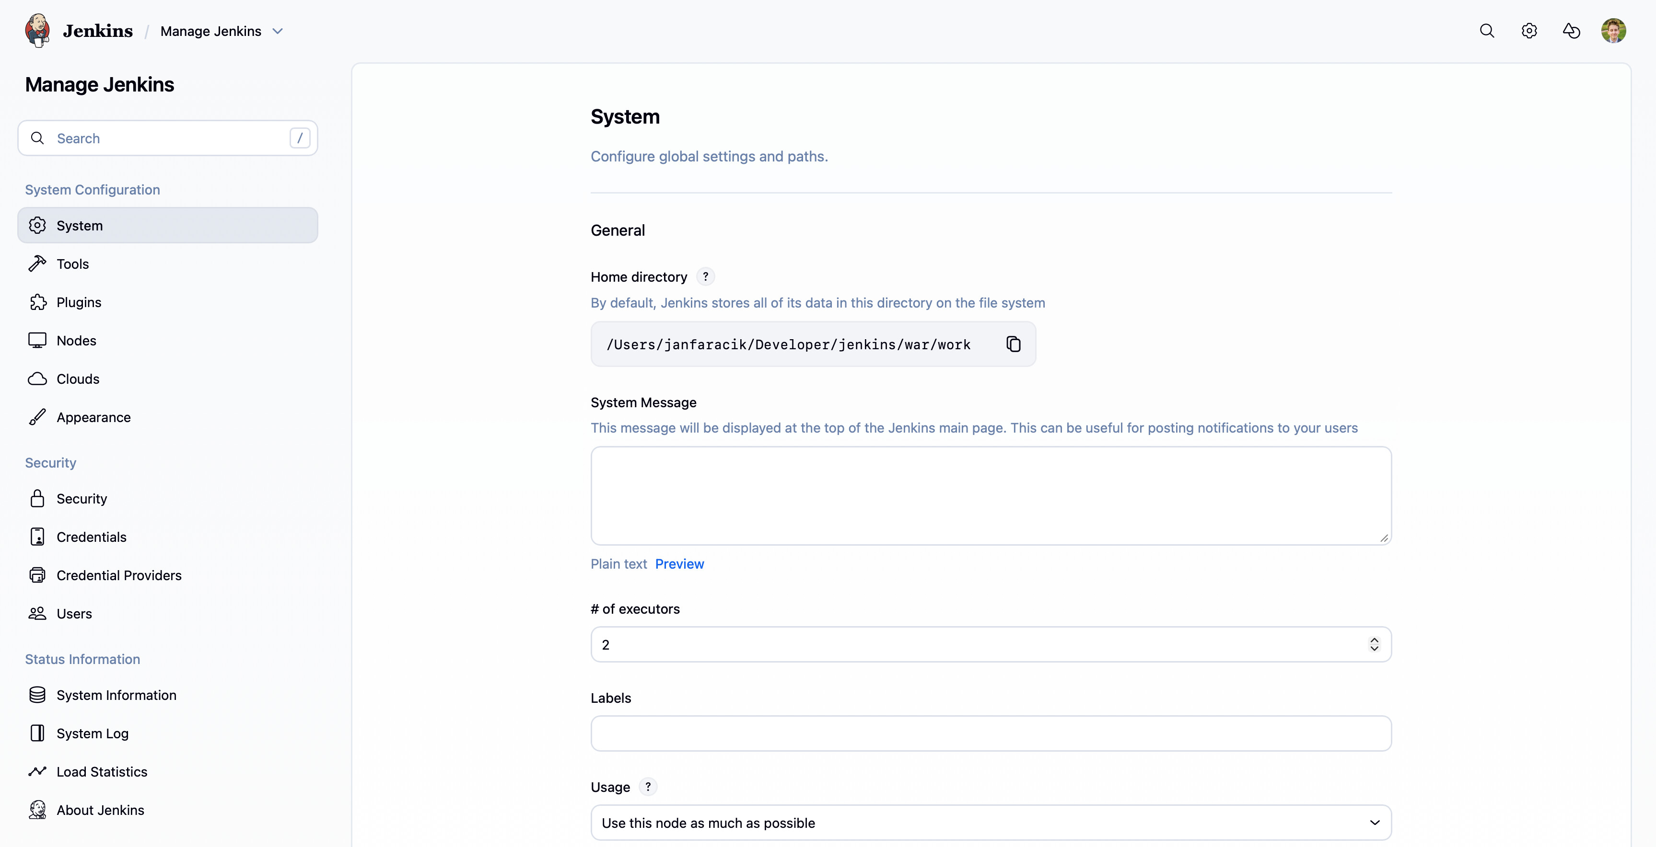The image size is (1656, 847).
Task: Open the user avatar profile
Action: coord(1613,31)
